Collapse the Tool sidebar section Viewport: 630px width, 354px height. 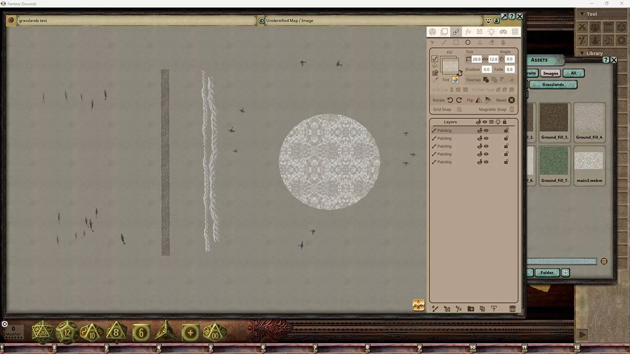(x=582, y=14)
